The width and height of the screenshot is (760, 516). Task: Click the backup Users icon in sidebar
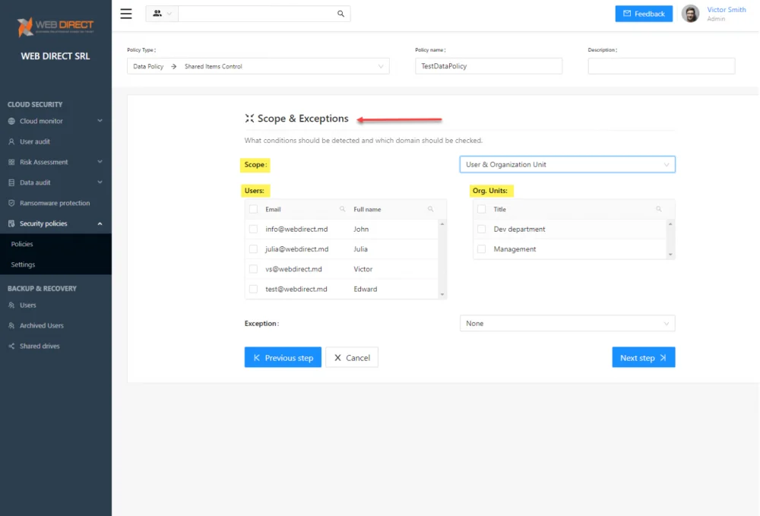11,305
